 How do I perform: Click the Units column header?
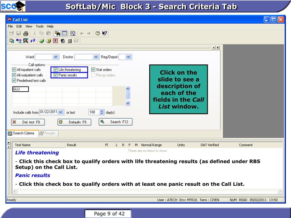(181, 145)
